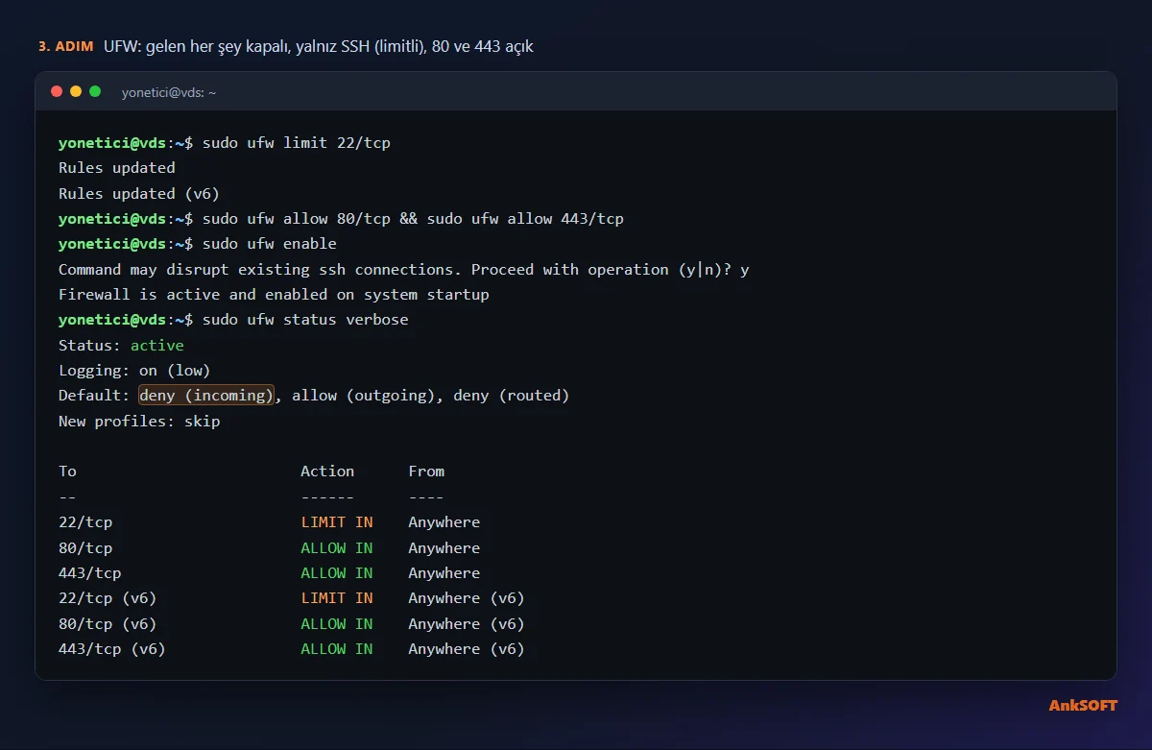Minimize the terminal using the yellow dot
Screen dimensions: 1152x750
[76, 91]
